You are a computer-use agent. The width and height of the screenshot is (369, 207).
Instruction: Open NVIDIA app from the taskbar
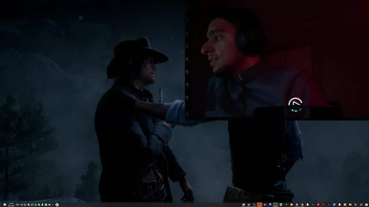pos(286,205)
